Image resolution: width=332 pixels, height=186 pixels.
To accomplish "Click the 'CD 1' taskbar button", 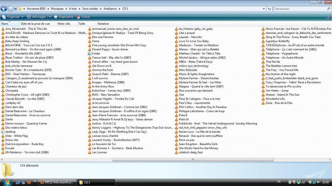I will point(96,182).
